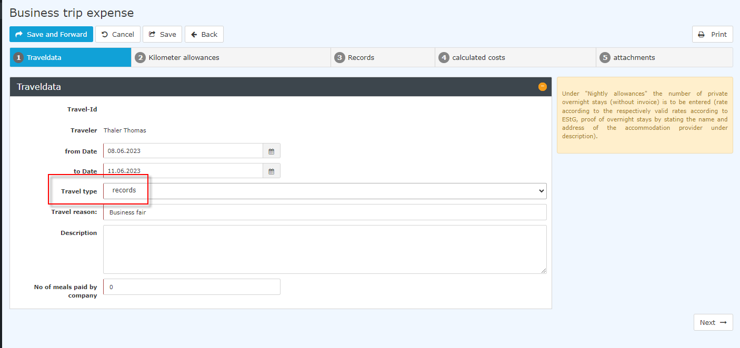
Task: Print the business trip expense
Action: tap(712, 34)
